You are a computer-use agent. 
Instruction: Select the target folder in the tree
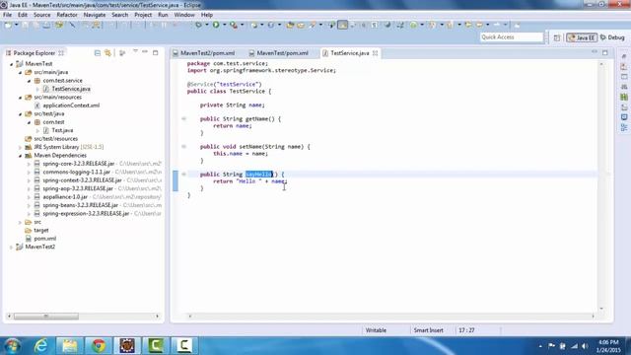point(41,230)
